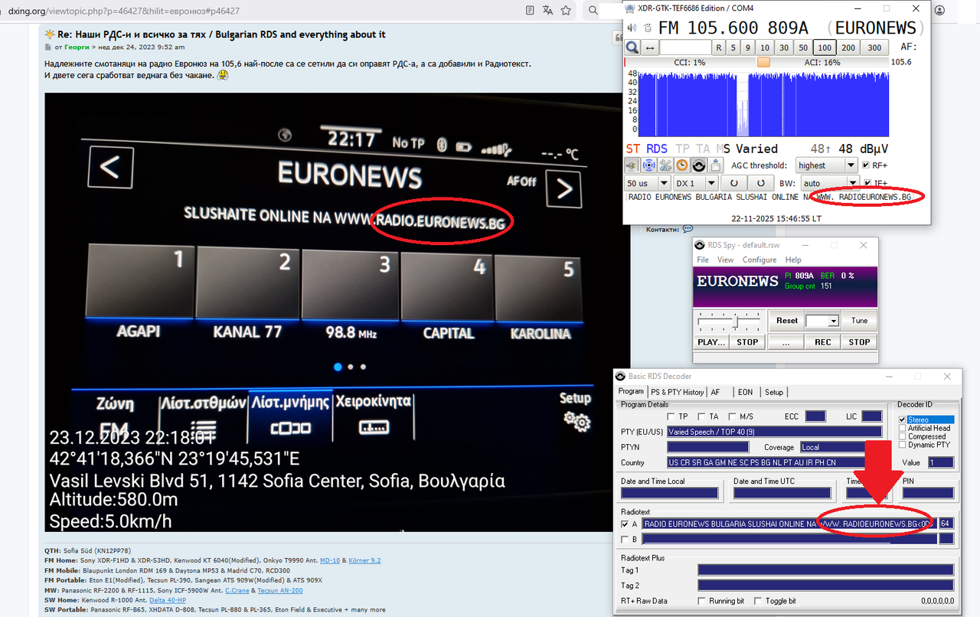
Task: Click the always-on-top lock icon in XDR-GTK
Action: (715, 165)
